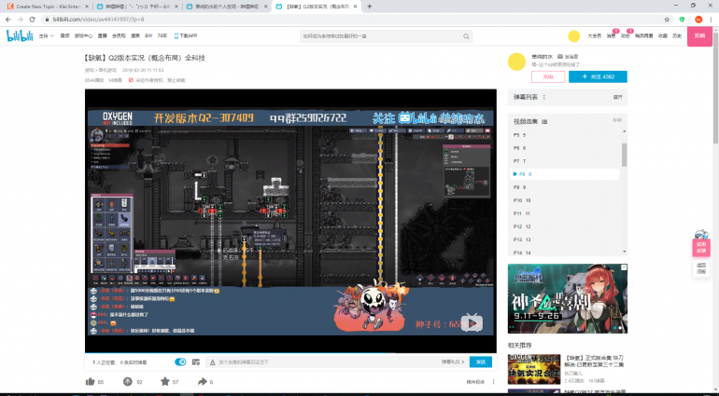Click the danmaku text input field
Image resolution: width=719 pixels, height=396 pixels.
(x=328, y=362)
